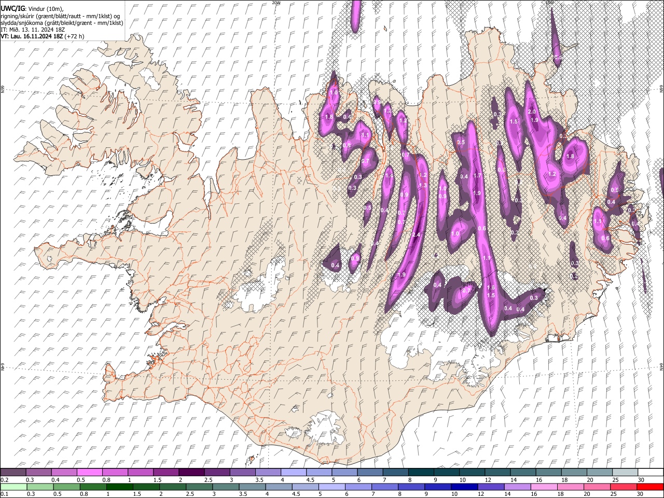Click the grey-teal 16 swatch in the upper legend row
Viewport: 664px width, 498px height.
pos(548,472)
